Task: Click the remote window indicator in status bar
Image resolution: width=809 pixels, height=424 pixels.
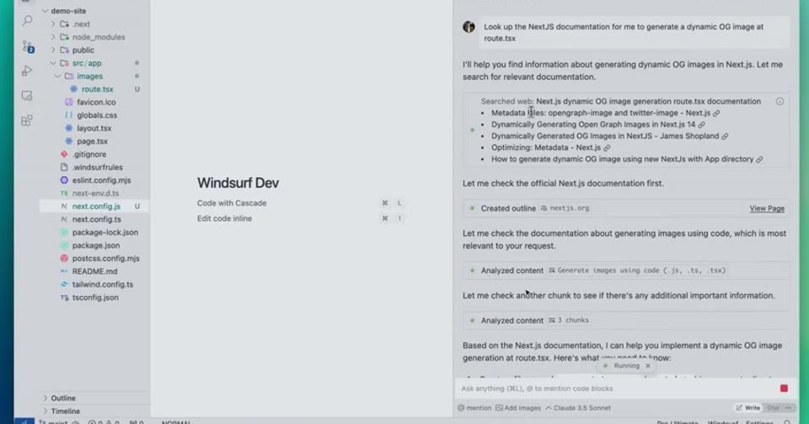Action: coord(24,421)
